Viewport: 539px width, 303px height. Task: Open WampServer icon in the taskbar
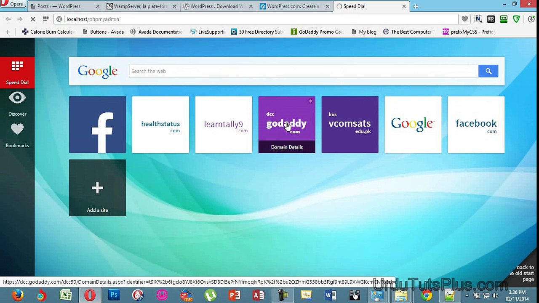(x=162, y=295)
